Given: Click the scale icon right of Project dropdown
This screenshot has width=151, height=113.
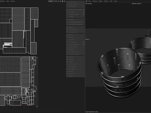Looking at the screenshot, I should (58, 1).
